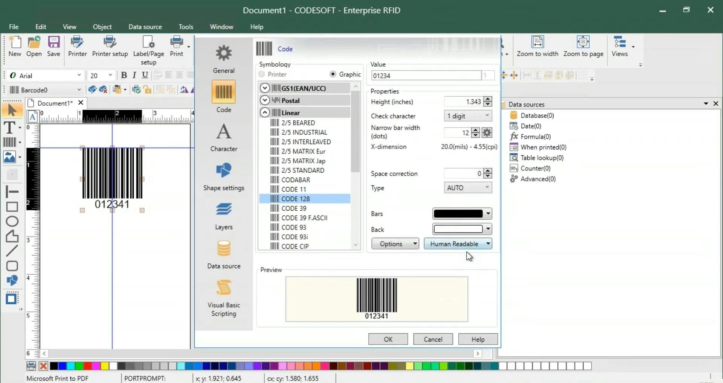
Task: Expand the Postal symbology group
Action: click(265, 100)
